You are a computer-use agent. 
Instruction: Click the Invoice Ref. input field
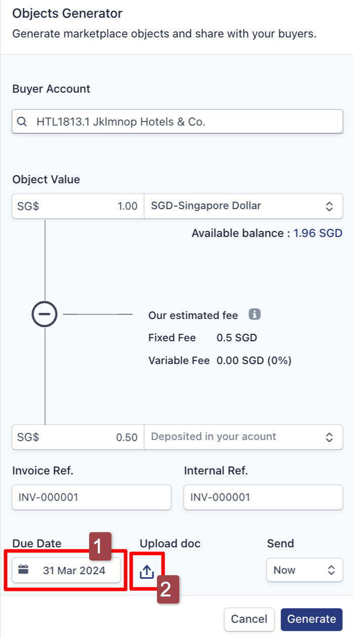pyautogui.click(x=92, y=497)
